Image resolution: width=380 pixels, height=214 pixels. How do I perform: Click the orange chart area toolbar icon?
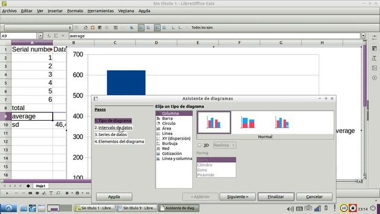click(93, 28)
